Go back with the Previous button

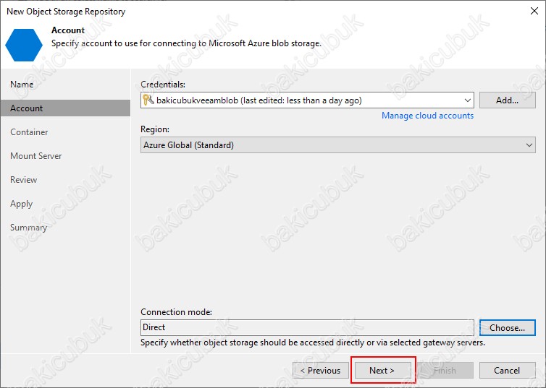click(x=321, y=371)
